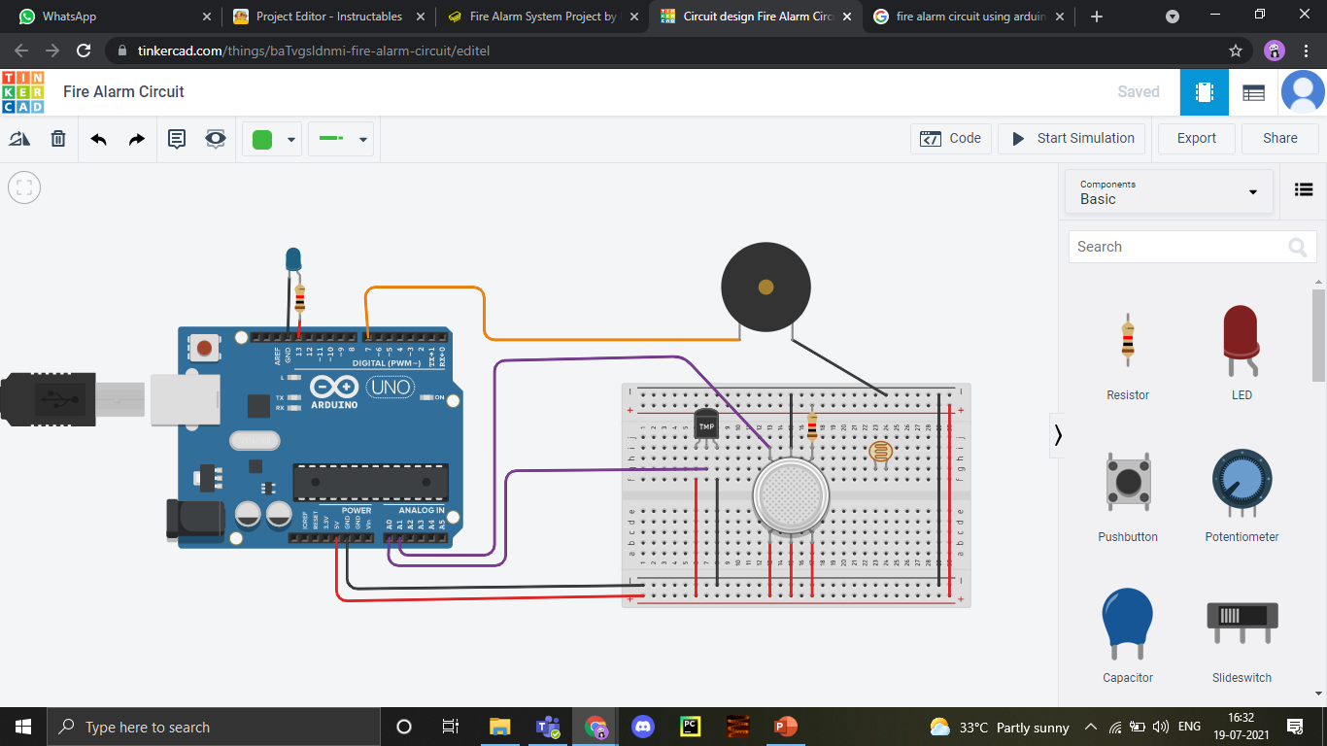The height and width of the screenshot is (746, 1327).
Task: Switch to Fire Alarm System Project tab
Action: 542,17
